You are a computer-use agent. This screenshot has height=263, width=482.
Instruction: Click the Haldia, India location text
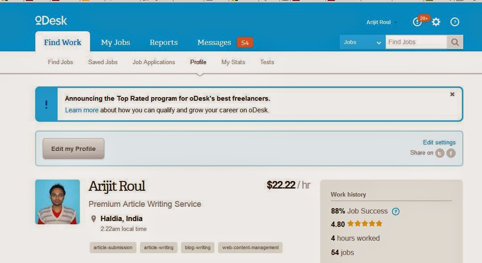[x=121, y=219]
